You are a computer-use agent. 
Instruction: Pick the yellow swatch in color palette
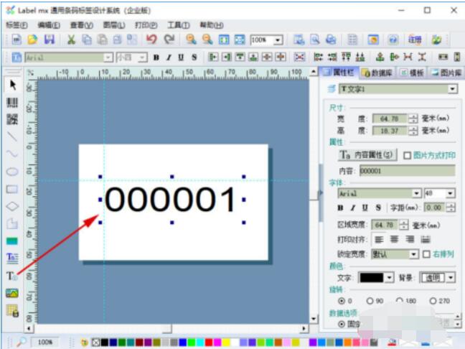[226, 343]
